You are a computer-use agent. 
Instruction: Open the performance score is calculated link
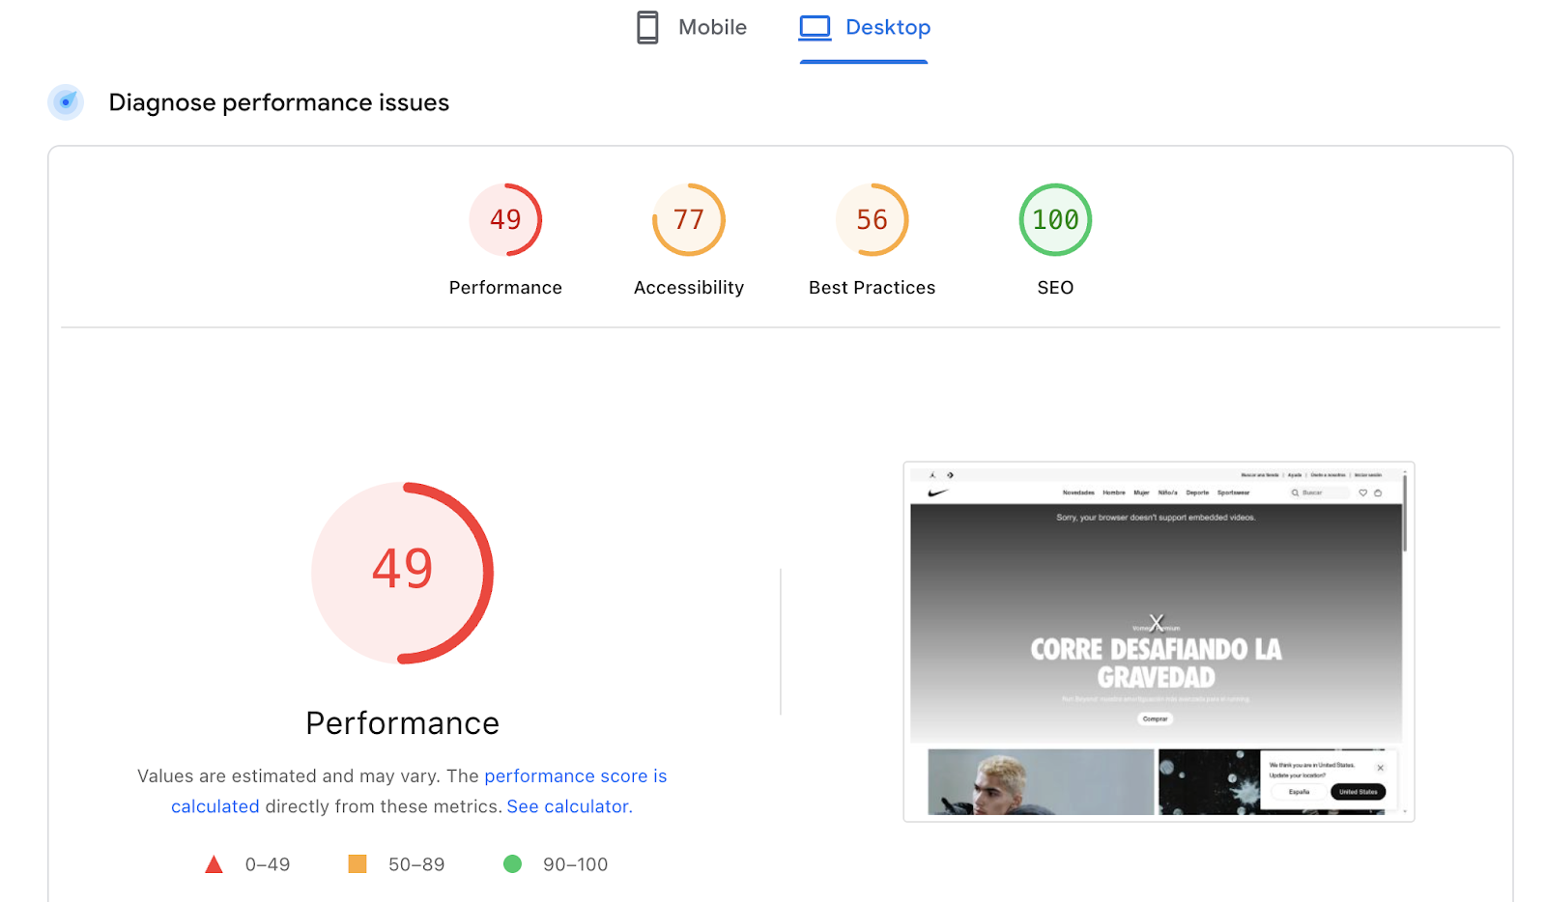(575, 776)
